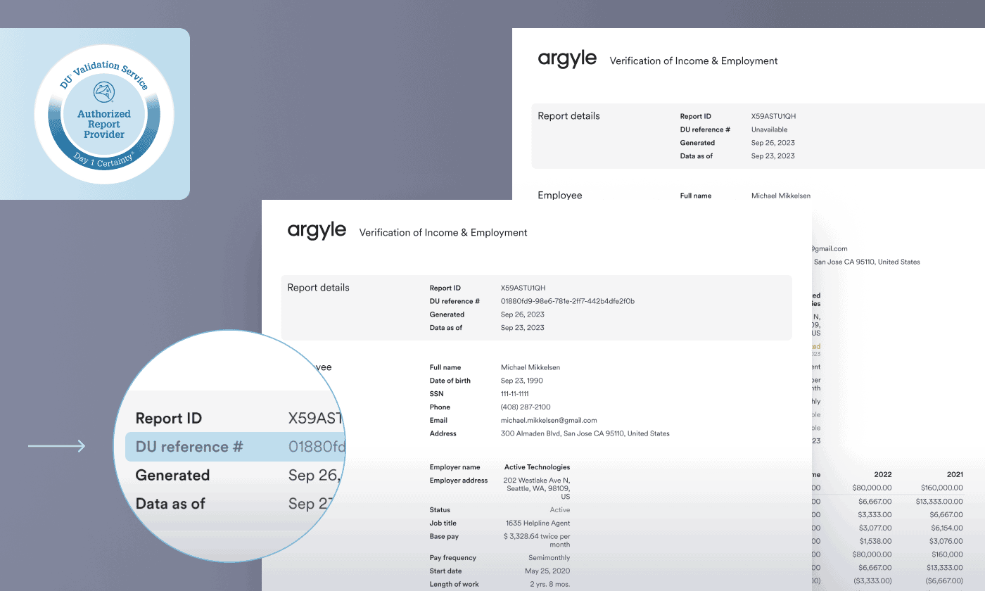Image resolution: width=985 pixels, height=591 pixels.
Task: Click the Report ID label in the magnified circle
Action: pyautogui.click(x=169, y=419)
